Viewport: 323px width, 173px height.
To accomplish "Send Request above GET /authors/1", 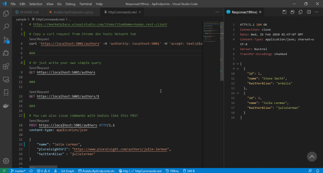I will pos(39,92).
